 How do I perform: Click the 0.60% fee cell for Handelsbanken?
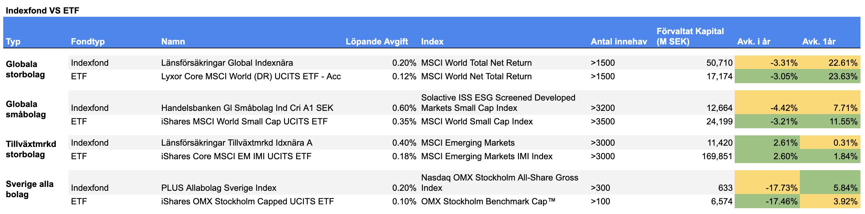pyautogui.click(x=404, y=108)
